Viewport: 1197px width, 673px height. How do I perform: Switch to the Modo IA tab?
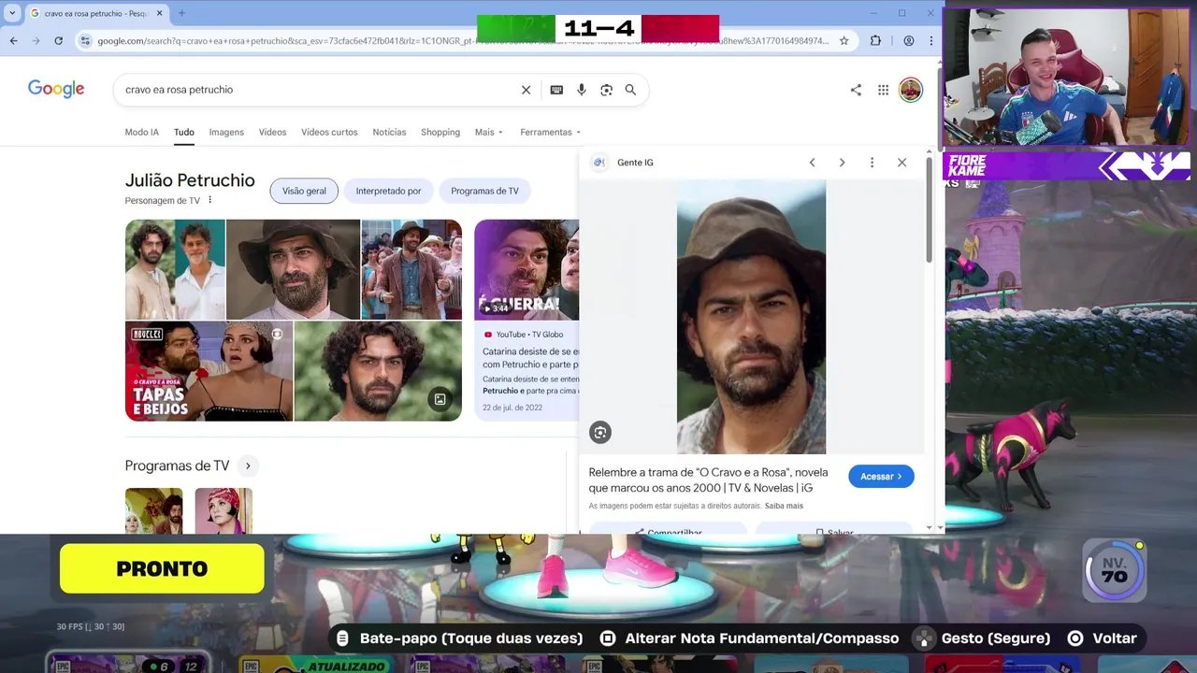pos(141,132)
